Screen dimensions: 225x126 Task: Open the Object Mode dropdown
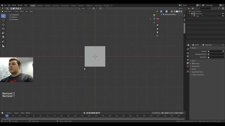8,12
